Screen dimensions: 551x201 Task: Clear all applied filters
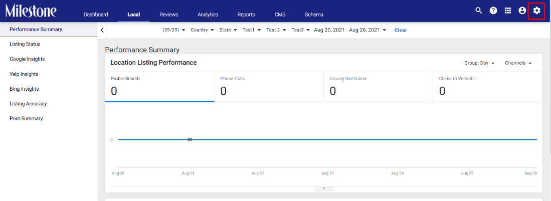(x=401, y=30)
